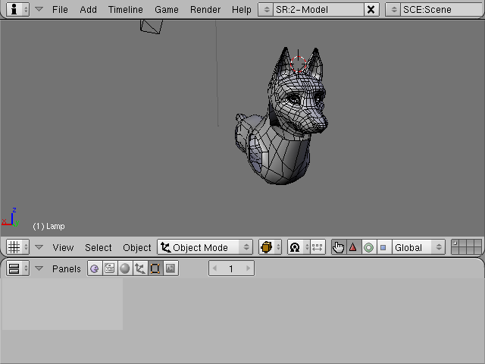Toggle the 3D transform manipulator hand icon
Viewport: 485px width, 364px height.
(x=339, y=247)
